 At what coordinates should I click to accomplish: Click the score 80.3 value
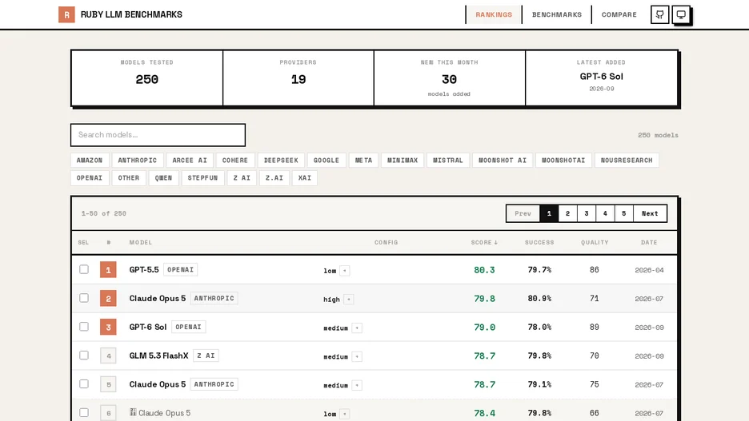pos(484,270)
